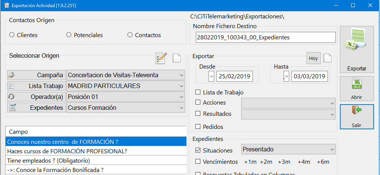
Task: Click the +2m expiry option
Action: (266, 162)
